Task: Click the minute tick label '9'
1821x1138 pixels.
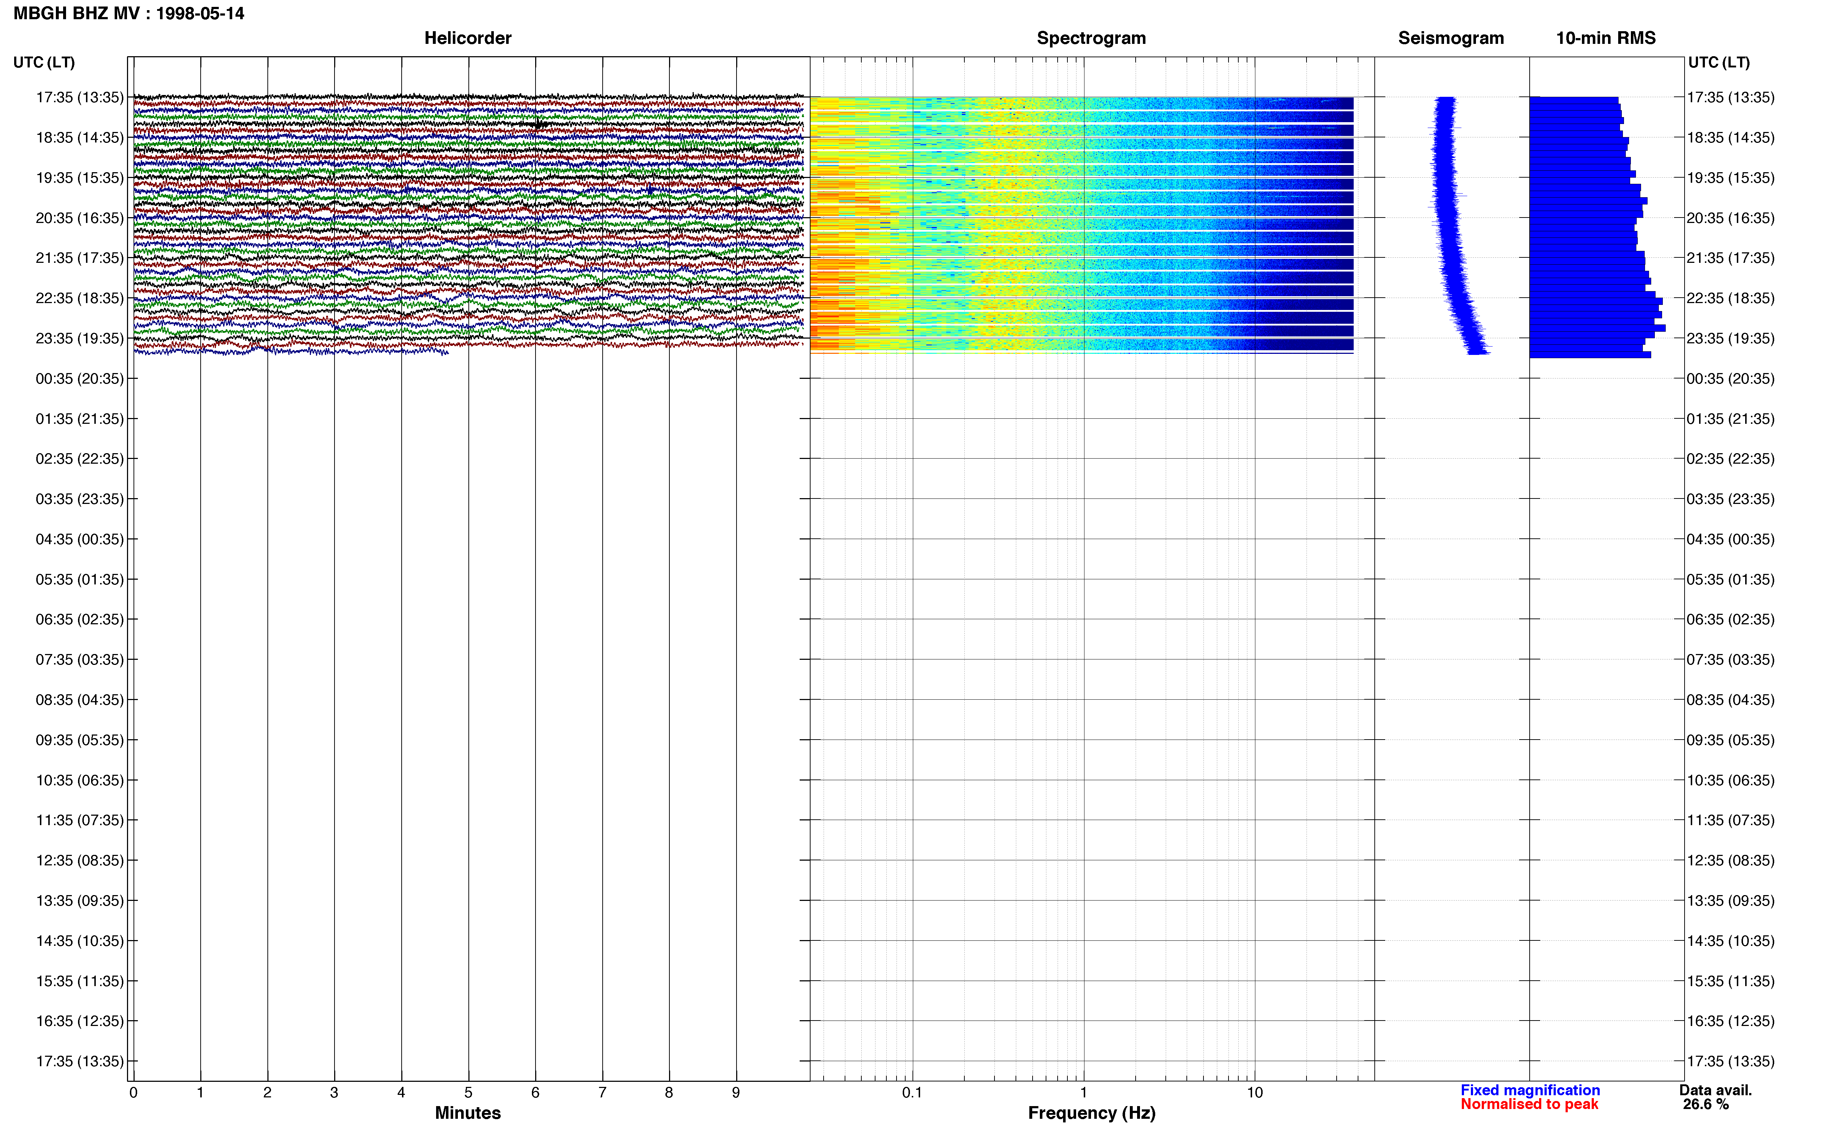Action: pos(736,1093)
